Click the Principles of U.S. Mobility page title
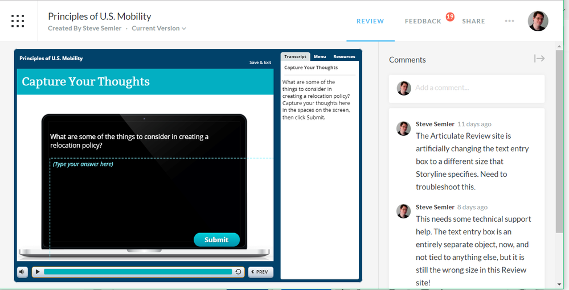 point(100,16)
